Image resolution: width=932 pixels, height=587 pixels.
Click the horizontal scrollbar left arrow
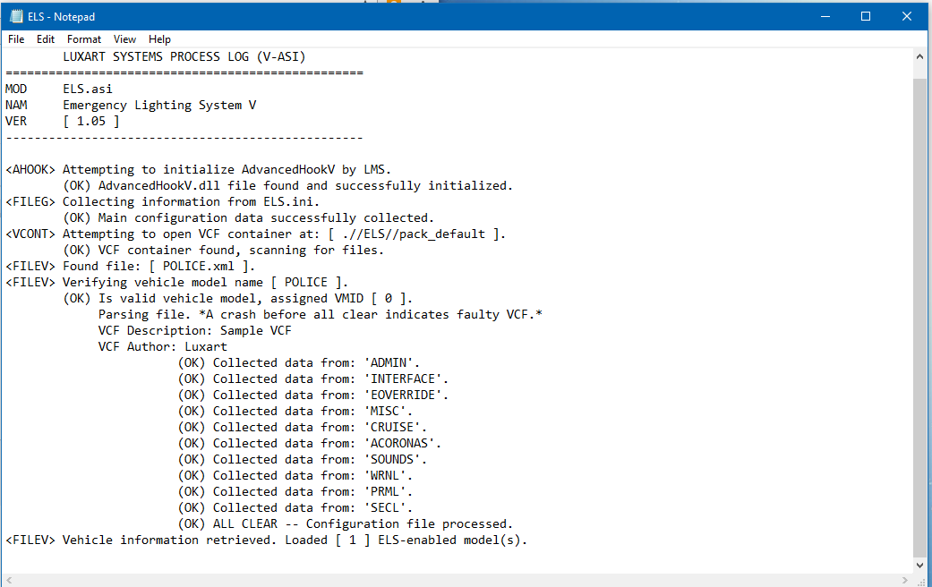tap(9, 580)
